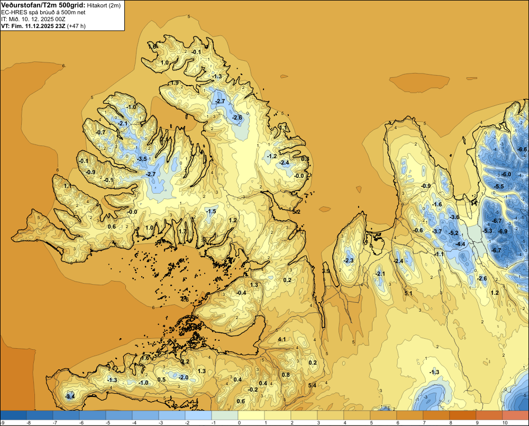The width and height of the screenshot is (529, 426).
Task: Click the '-3.6' temperature value
Action: pyautogui.click(x=455, y=217)
